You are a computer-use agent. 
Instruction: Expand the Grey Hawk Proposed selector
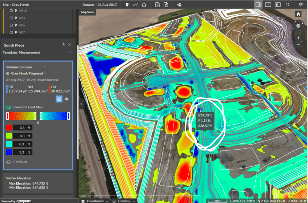[45, 73]
